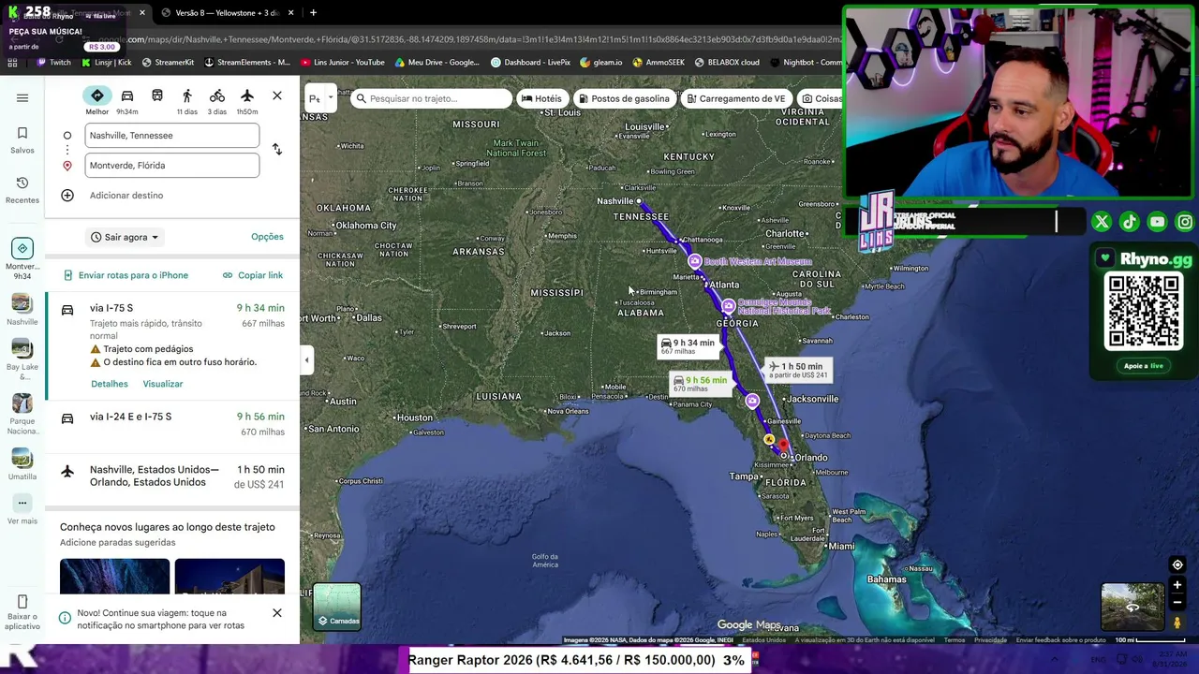Copy the route link
1199x674 pixels.
click(x=253, y=275)
